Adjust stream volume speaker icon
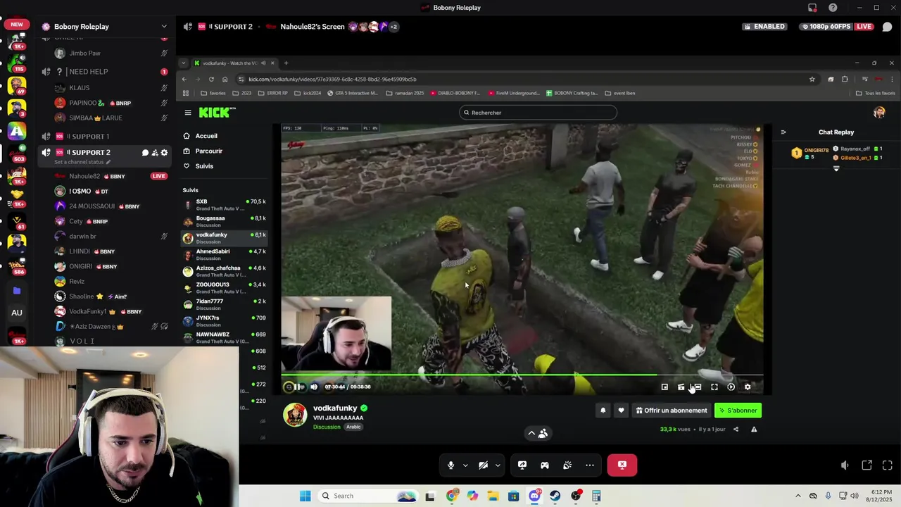Screen dimensions: 901x507 pos(845,465)
